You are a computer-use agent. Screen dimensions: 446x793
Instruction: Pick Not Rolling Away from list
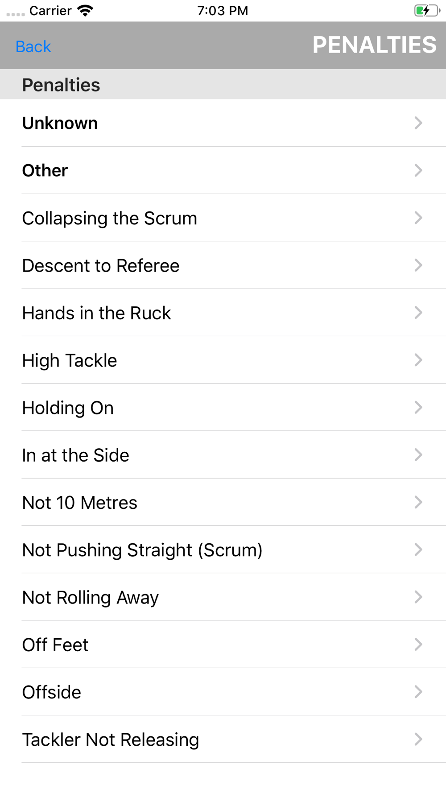tap(91, 597)
